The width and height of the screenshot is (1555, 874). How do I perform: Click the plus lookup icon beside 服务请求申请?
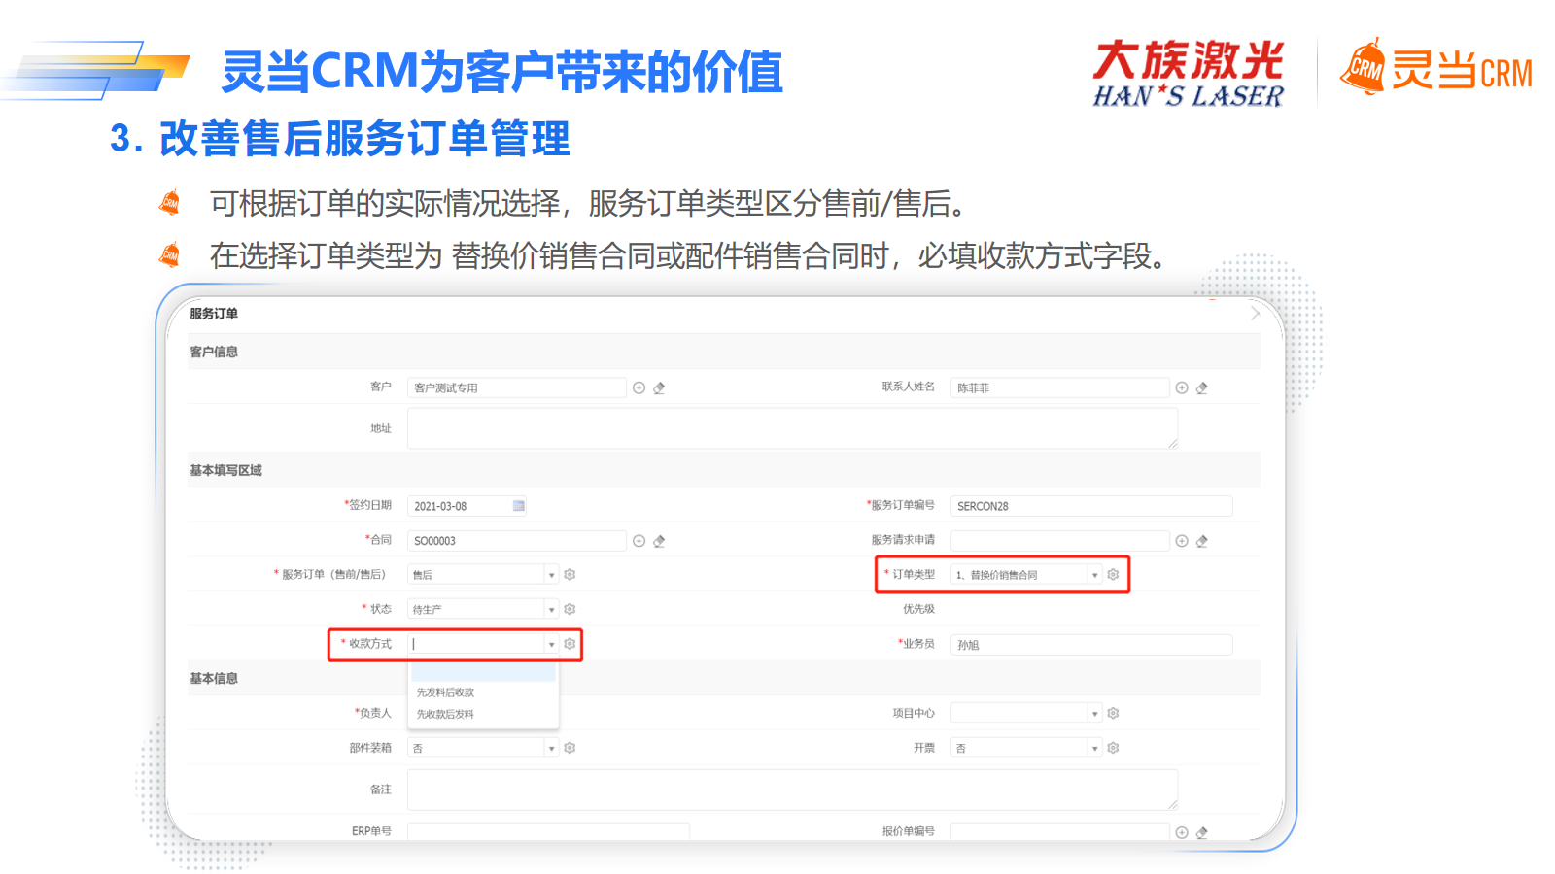1182,541
